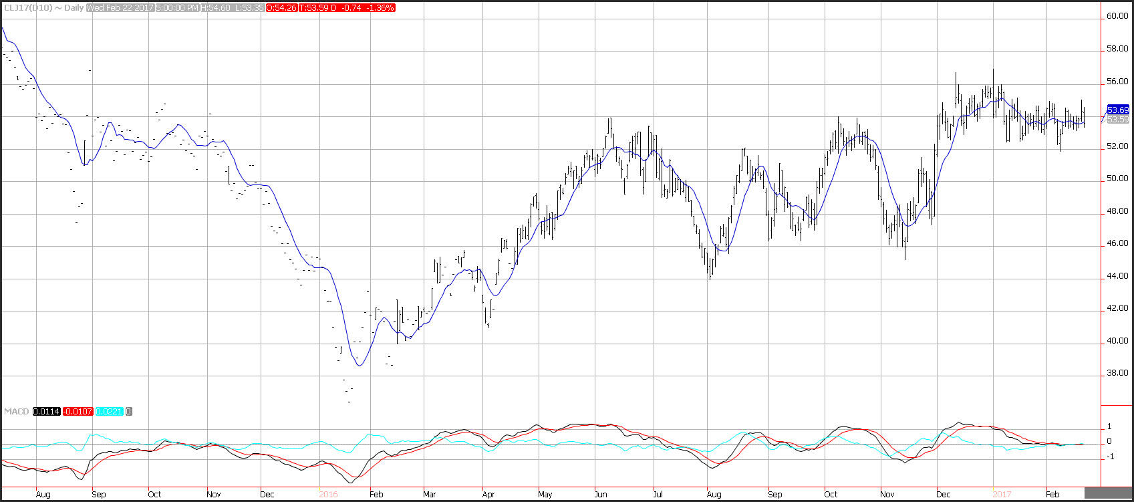Click the 60.00 level on the price axis
Viewport: 1134px width, 502px height.
tap(1117, 16)
